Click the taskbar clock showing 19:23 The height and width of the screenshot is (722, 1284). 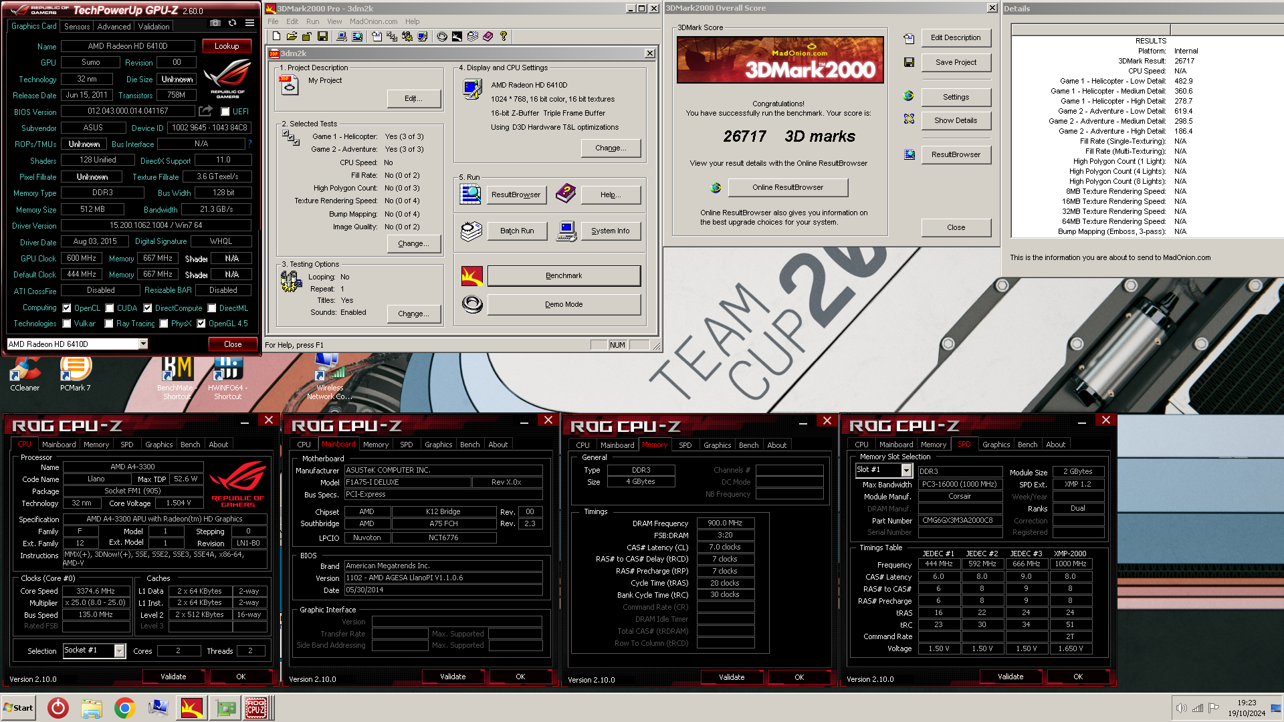pyautogui.click(x=1246, y=708)
